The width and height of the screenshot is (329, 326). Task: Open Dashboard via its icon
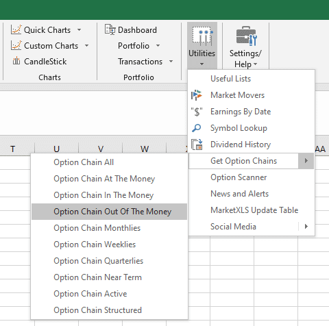pyautogui.click(x=110, y=29)
